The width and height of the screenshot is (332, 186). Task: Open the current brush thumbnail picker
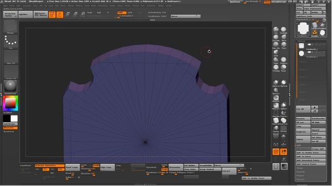(10, 26)
